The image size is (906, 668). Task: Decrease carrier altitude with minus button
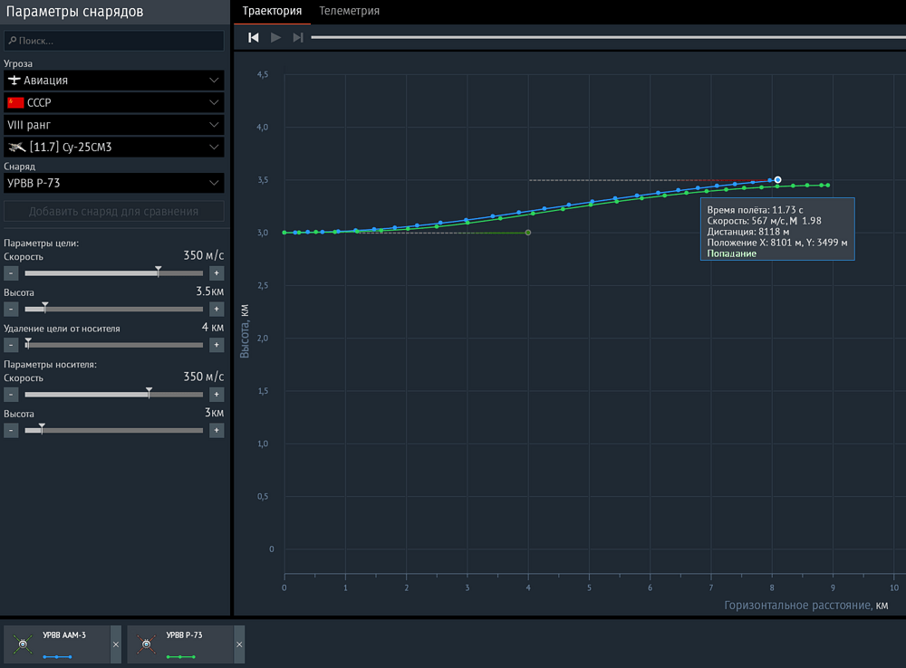11,430
